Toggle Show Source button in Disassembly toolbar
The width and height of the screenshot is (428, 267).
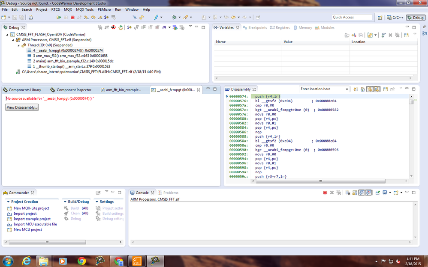377,89
